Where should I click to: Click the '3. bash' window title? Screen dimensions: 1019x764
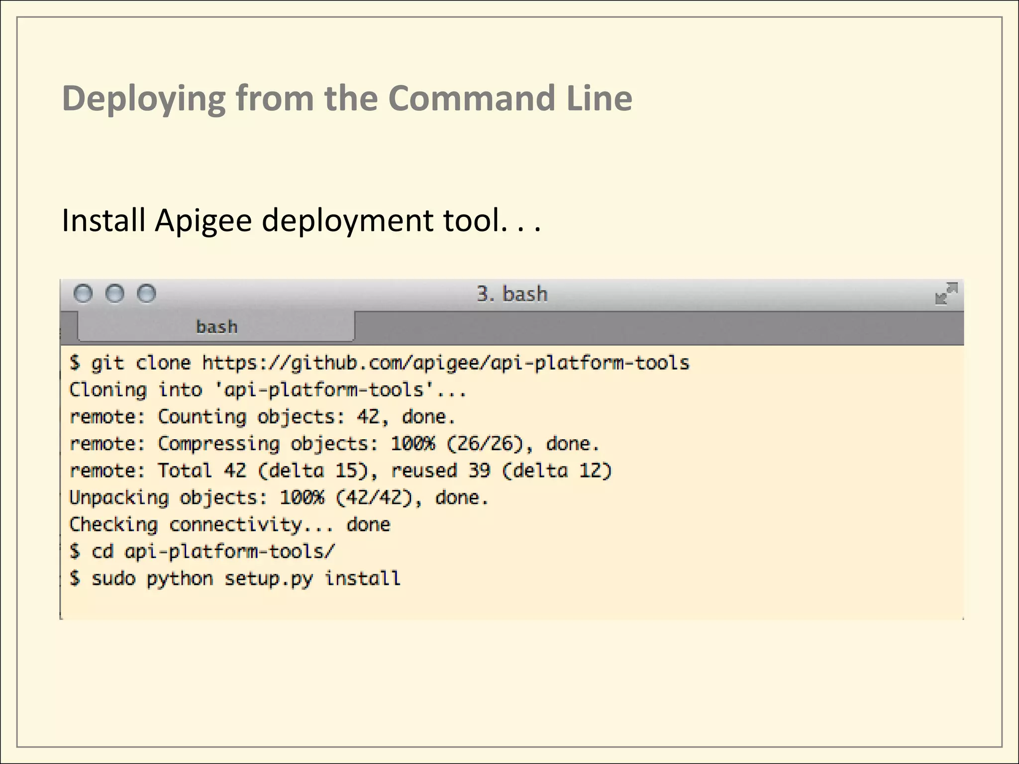[x=512, y=294]
